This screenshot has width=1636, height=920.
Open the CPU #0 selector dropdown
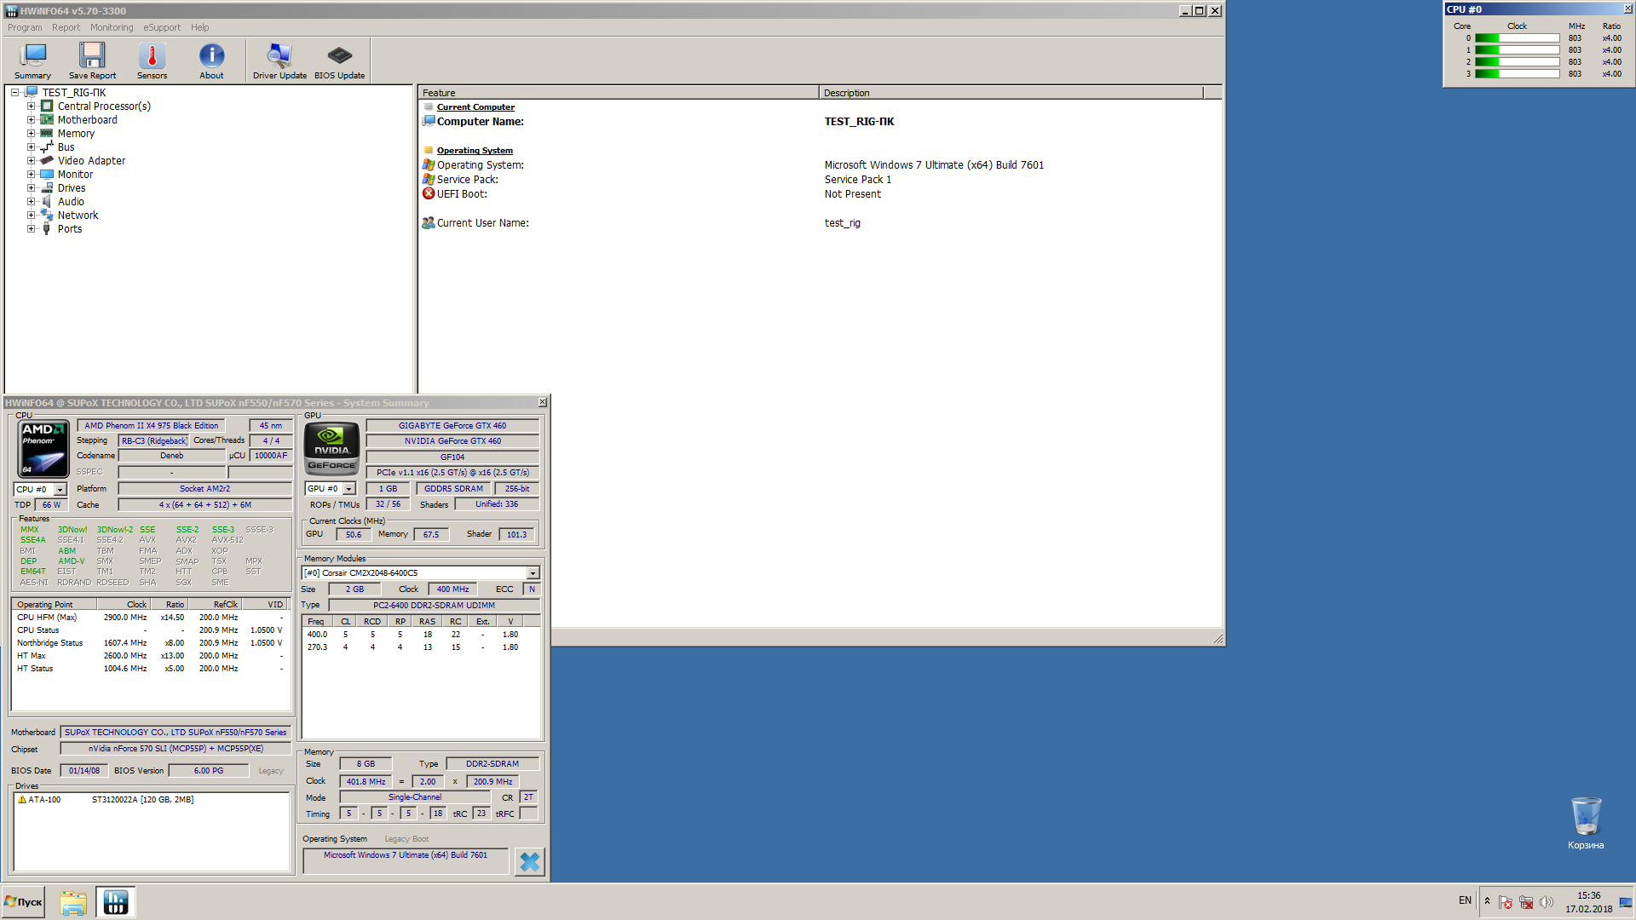click(x=60, y=490)
